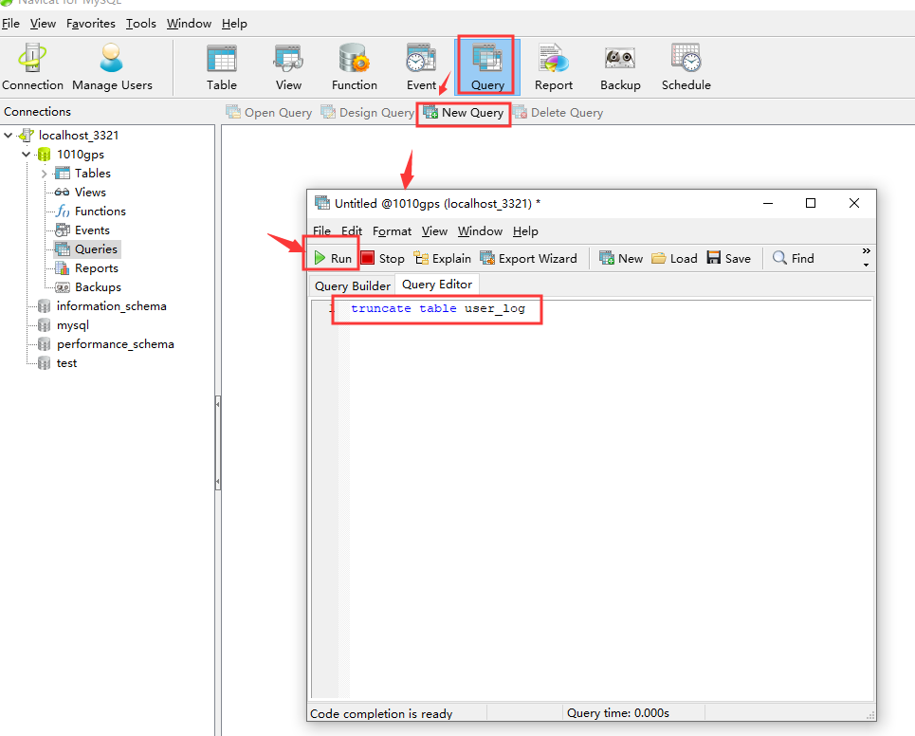Select Queries in connection tree

click(97, 249)
